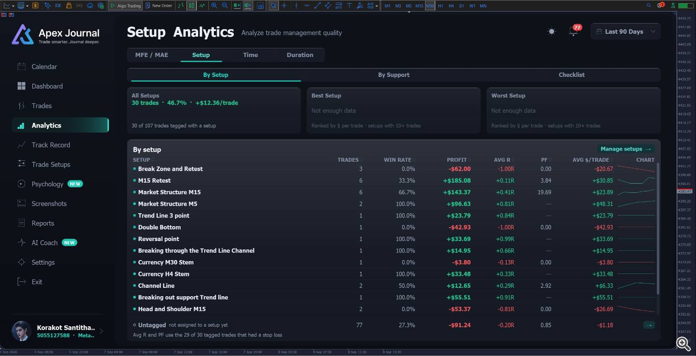Open Trade Setups sliders icon
Viewport: 696px width, 356px height.
coord(21,164)
